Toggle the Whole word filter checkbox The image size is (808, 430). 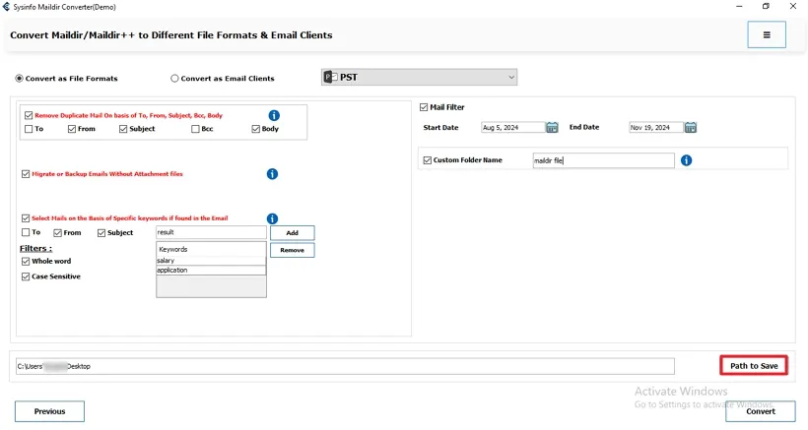(x=26, y=262)
